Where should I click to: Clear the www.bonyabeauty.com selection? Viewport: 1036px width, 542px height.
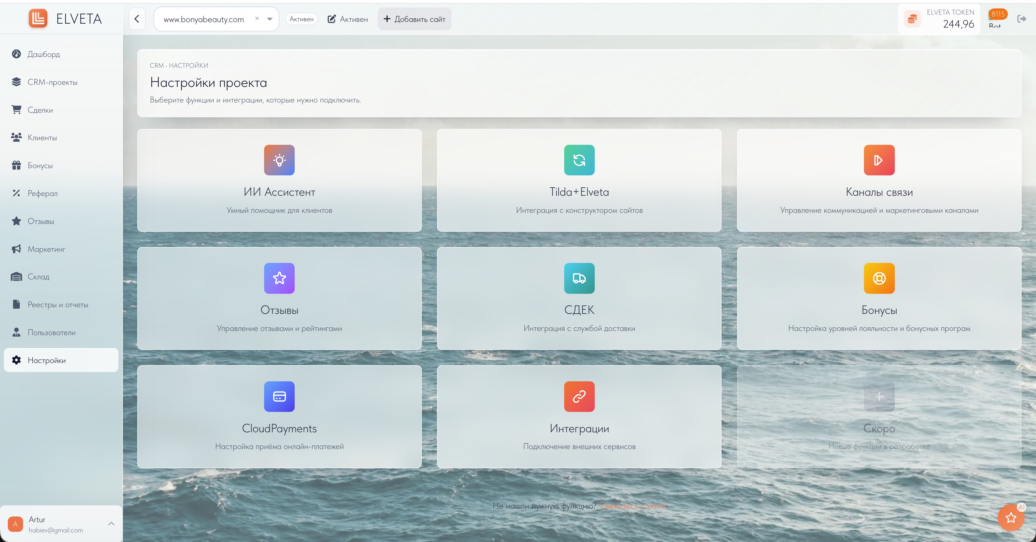pos(257,19)
